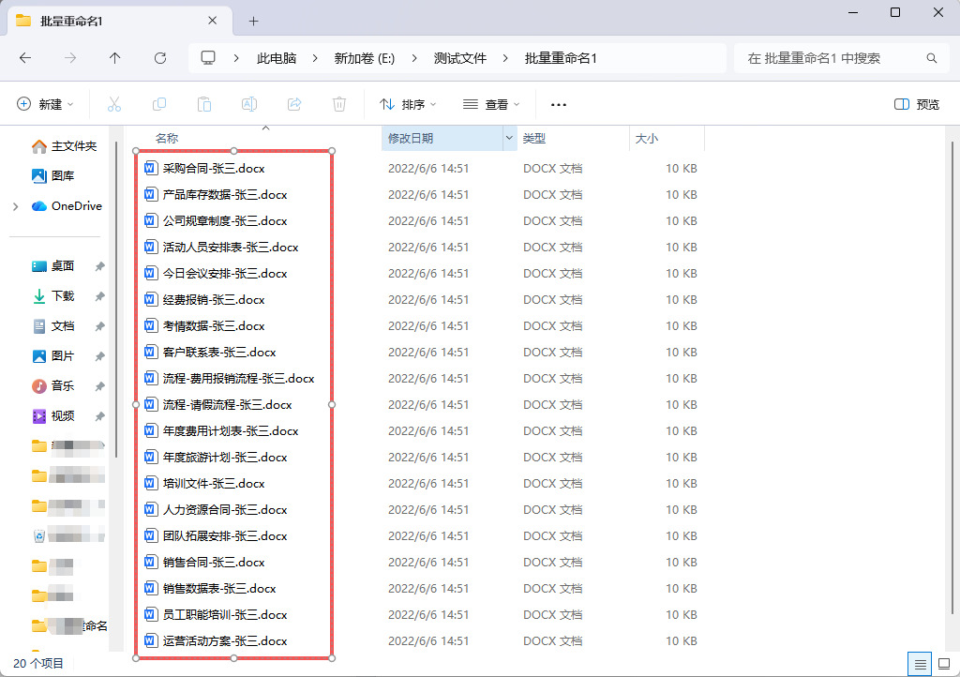Unpin 桌面 using its pin icon
The width and height of the screenshot is (960, 677).
99,266
